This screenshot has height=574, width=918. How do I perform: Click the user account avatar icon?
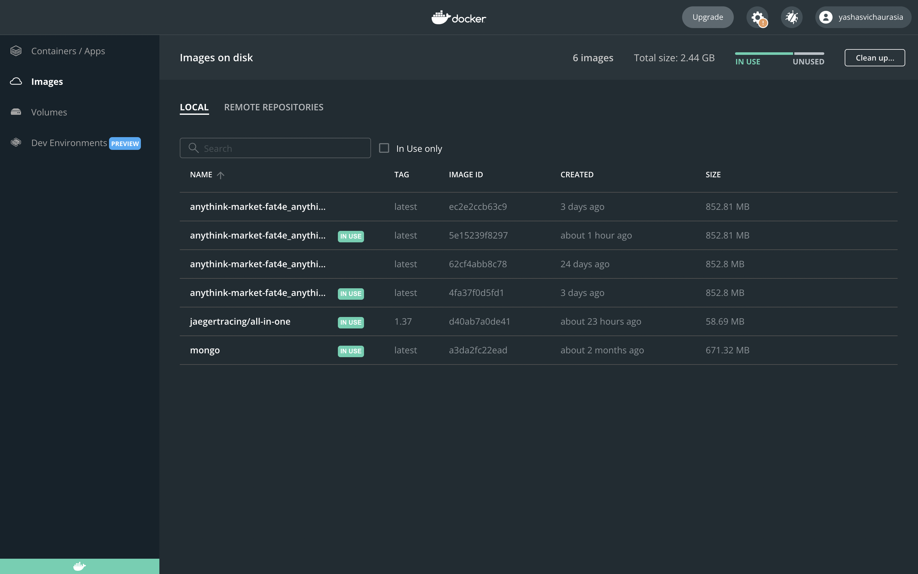pyautogui.click(x=826, y=17)
